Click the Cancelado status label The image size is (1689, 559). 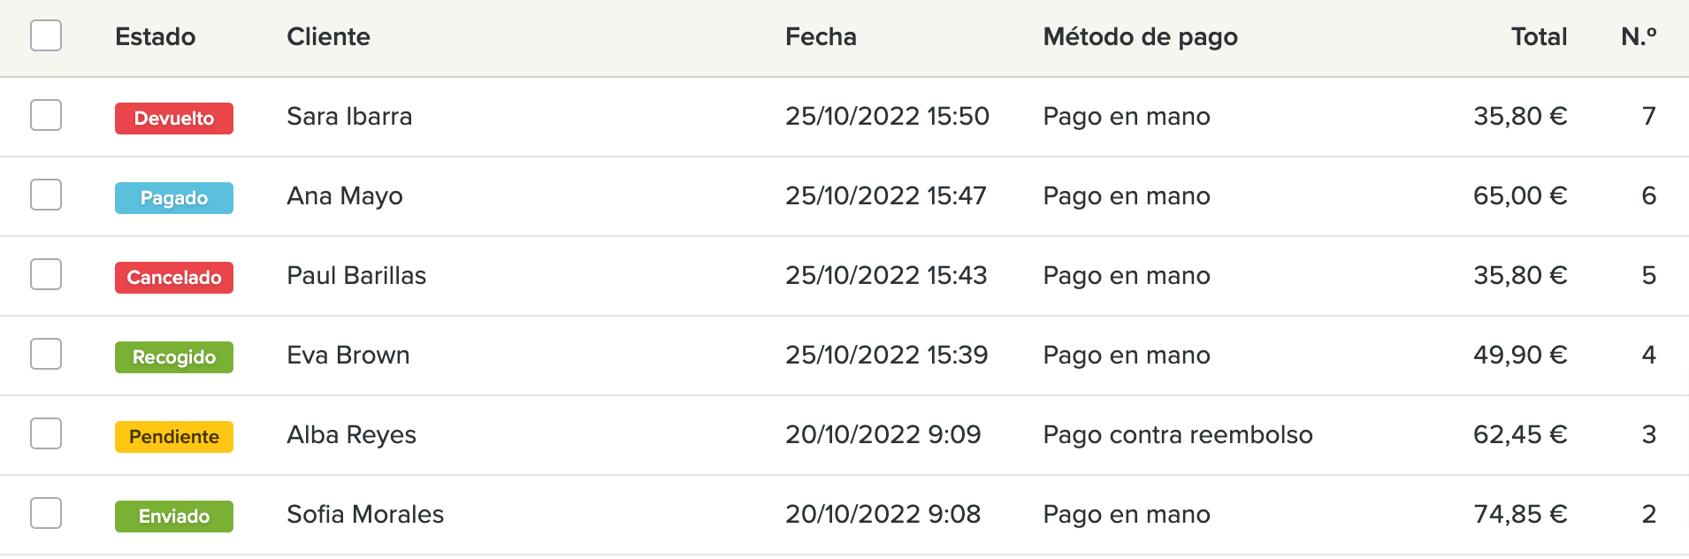click(x=174, y=278)
